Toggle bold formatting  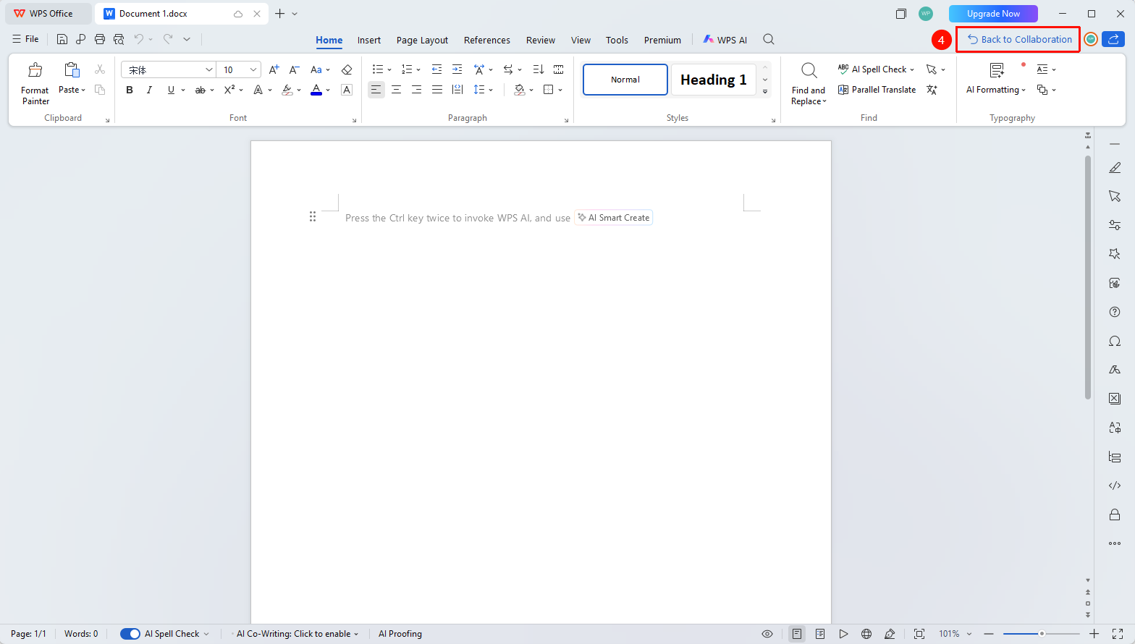(x=130, y=90)
